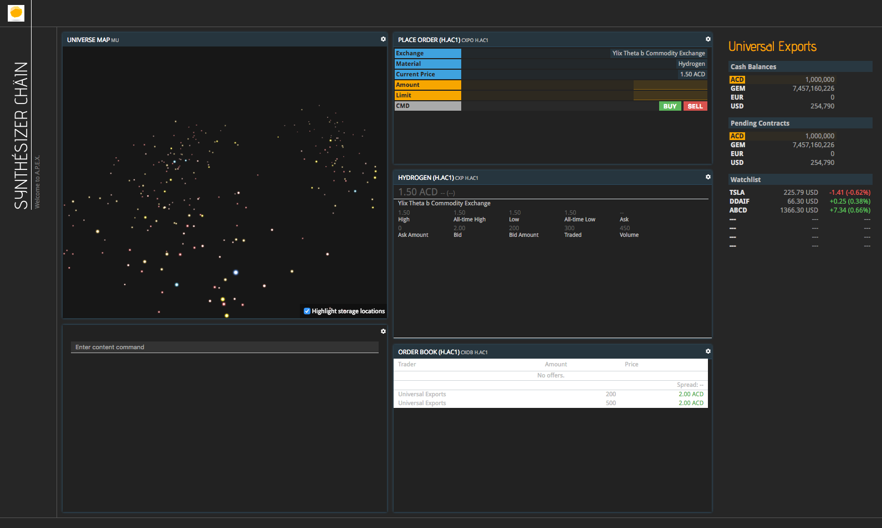Click USD under Cash Balances
The height and width of the screenshot is (528, 882).
tap(737, 106)
